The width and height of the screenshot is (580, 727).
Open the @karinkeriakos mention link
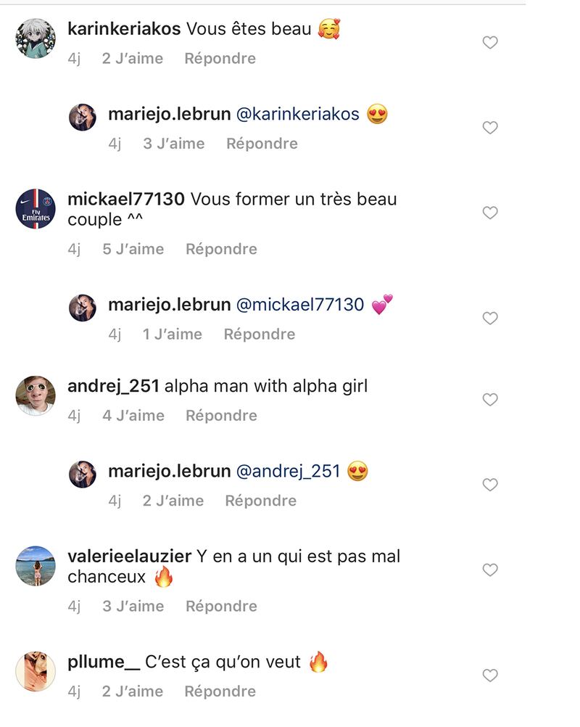[298, 114]
